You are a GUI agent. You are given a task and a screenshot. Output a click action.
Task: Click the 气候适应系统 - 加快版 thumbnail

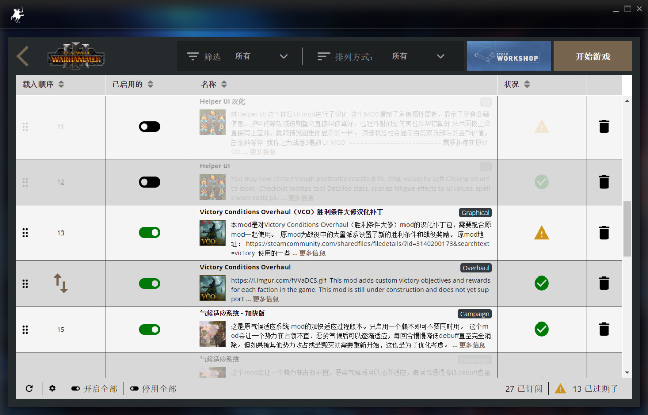click(x=213, y=334)
